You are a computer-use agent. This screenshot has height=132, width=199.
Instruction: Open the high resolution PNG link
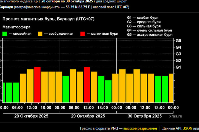(x=140, y=128)
